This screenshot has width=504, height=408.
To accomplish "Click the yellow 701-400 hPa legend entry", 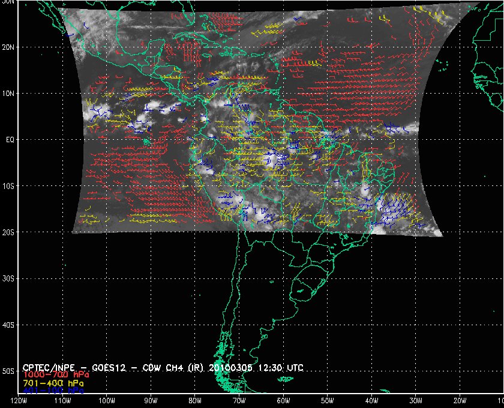I will 53,382.
